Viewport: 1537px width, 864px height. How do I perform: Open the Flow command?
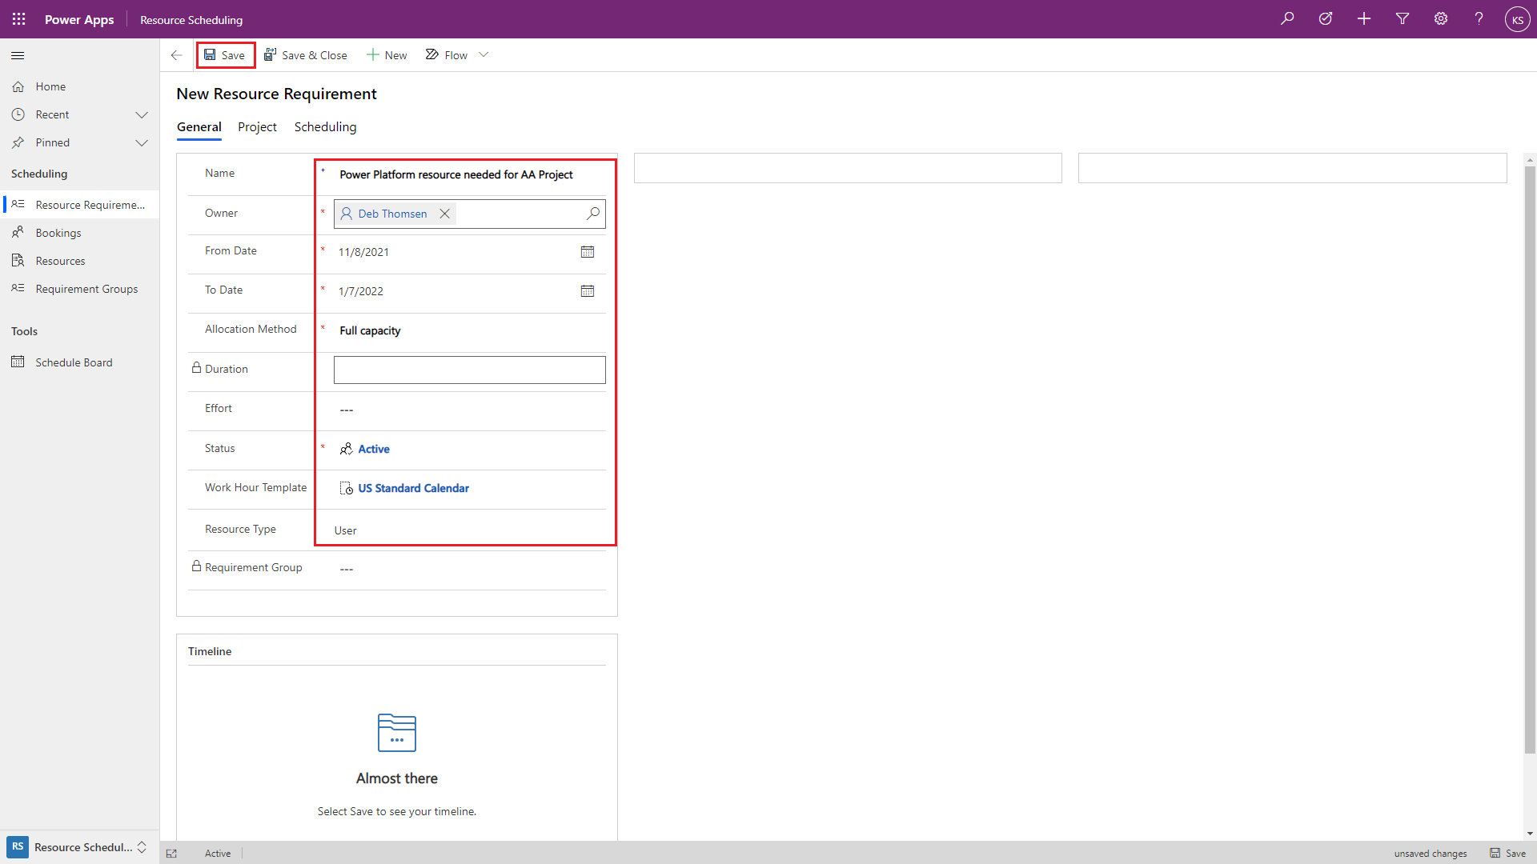[x=447, y=55]
